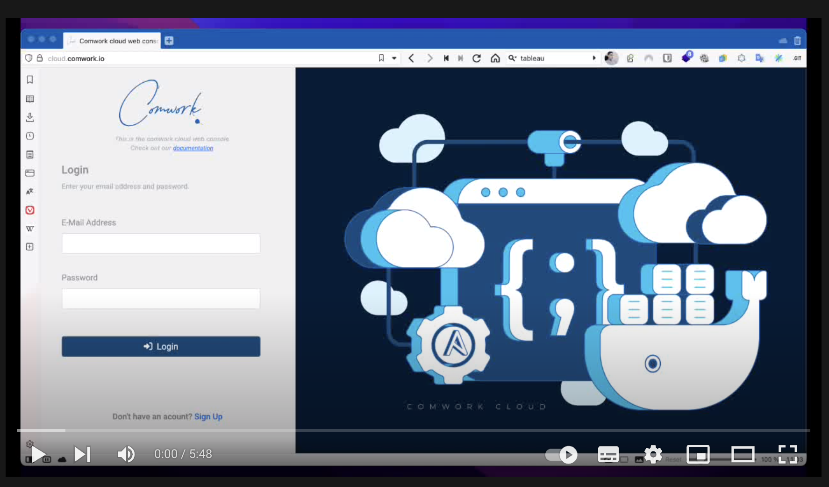Click the red Vivaldi web panel icon

tap(30, 210)
